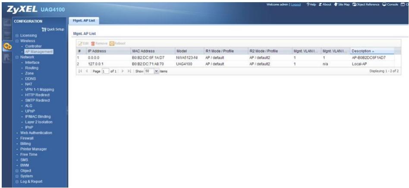Click the page number input field
The image size is (409, 188).
click(x=105, y=71)
